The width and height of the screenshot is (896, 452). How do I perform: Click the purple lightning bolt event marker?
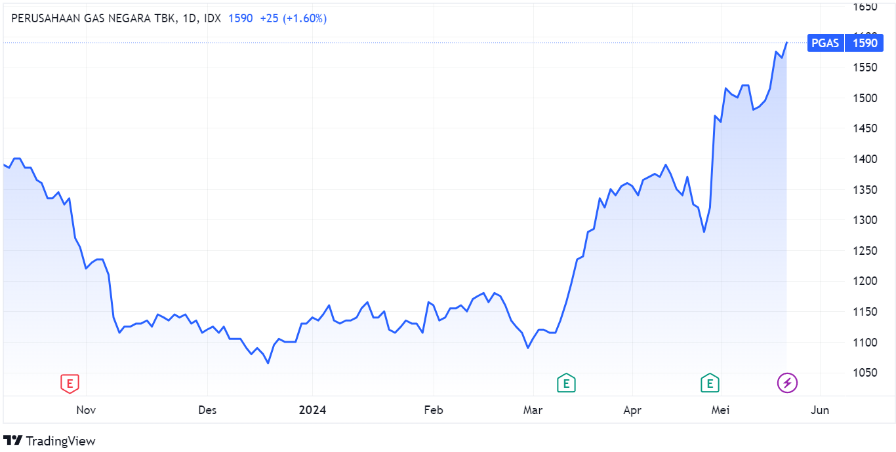[787, 383]
